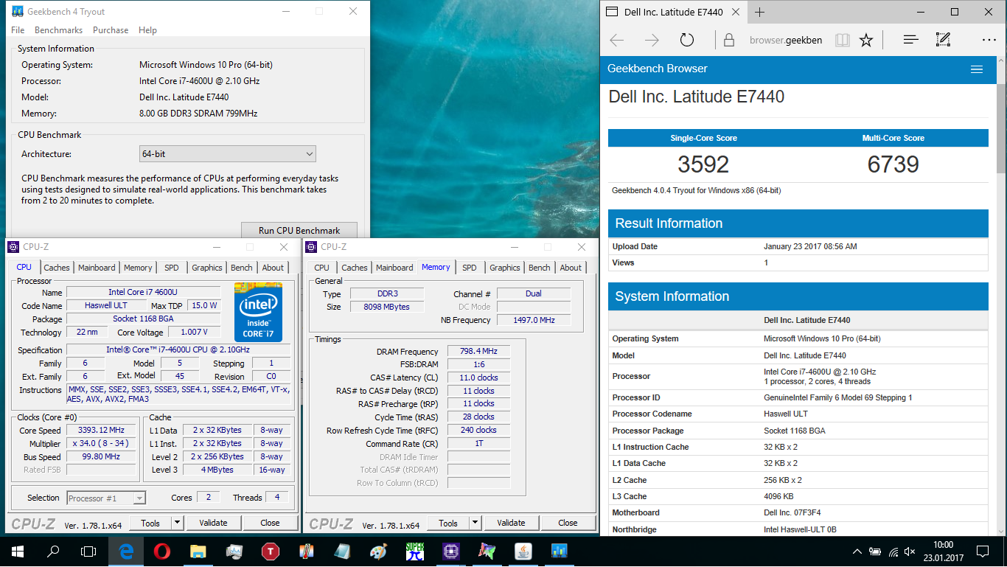Go back in the Edge browser
The height and width of the screenshot is (567, 1007).
pos(617,40)
